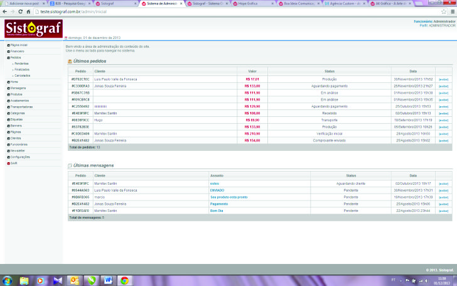
Task: Expand the Configurações sidebar section
Action: click(19, 157)
